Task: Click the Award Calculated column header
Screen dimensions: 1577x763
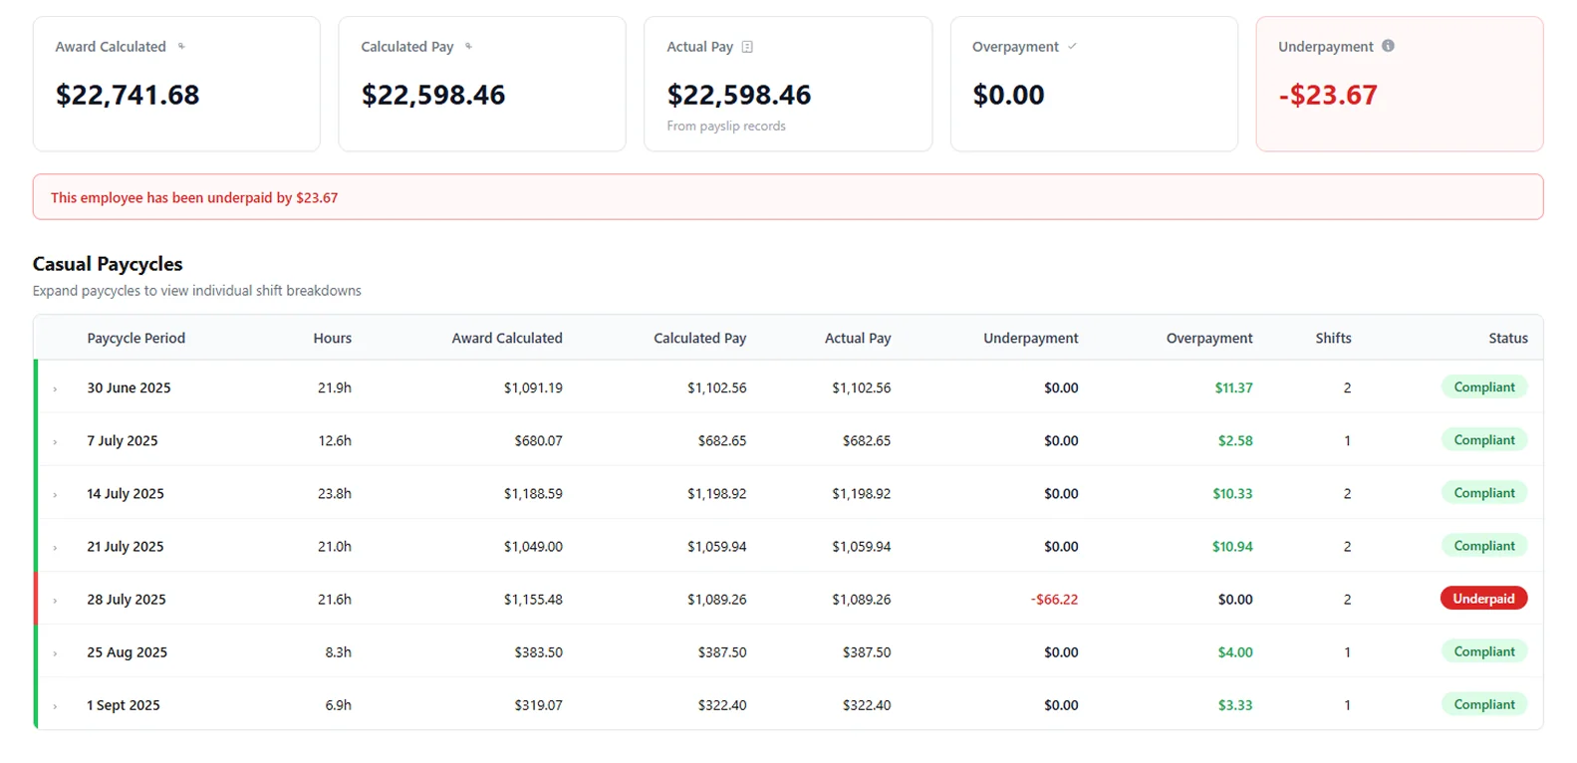Action: 507,339
